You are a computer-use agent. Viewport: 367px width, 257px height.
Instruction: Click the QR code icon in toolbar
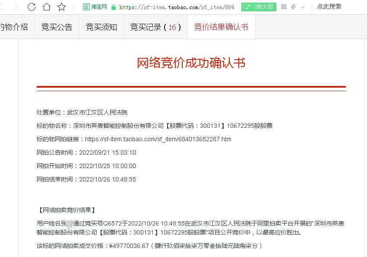[285, 7]
